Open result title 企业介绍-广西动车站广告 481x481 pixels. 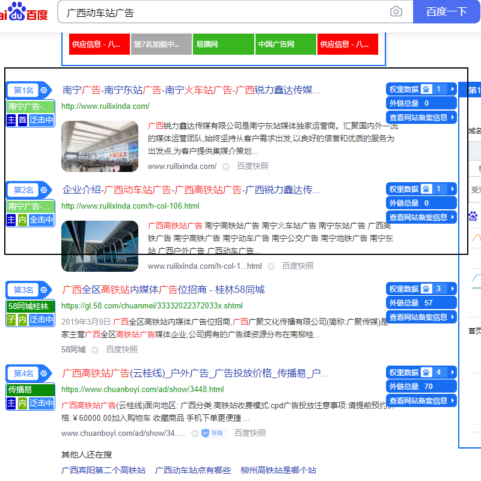[191, 190]
